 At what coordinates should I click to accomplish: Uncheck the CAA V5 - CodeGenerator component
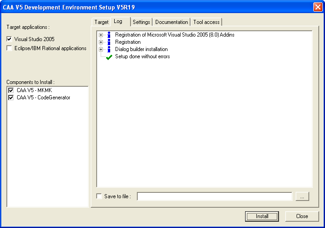coord(11,98)
